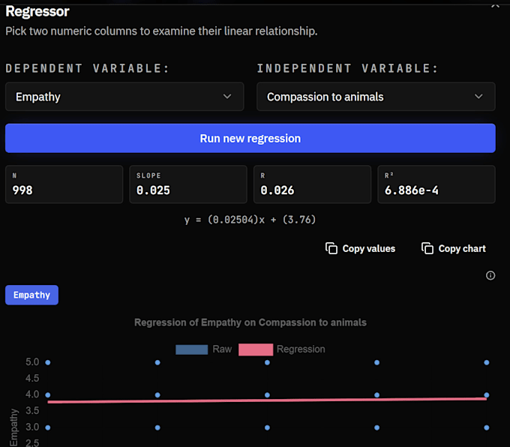Open the chart info circle icon
This screenshot has height=447, width=510.
point(490,275)
